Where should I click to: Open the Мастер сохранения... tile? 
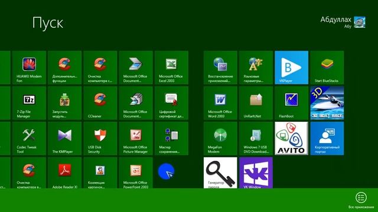(x=171, y=138)
